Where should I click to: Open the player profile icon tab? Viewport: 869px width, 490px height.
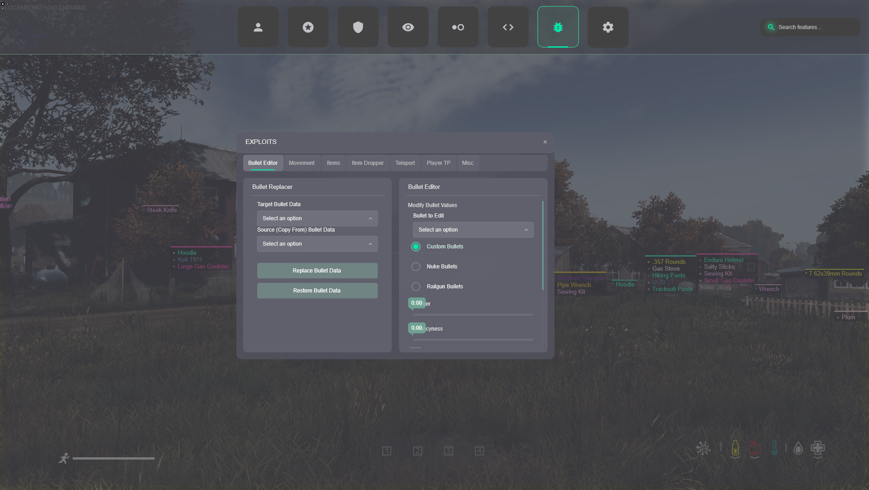coord(258,27)
